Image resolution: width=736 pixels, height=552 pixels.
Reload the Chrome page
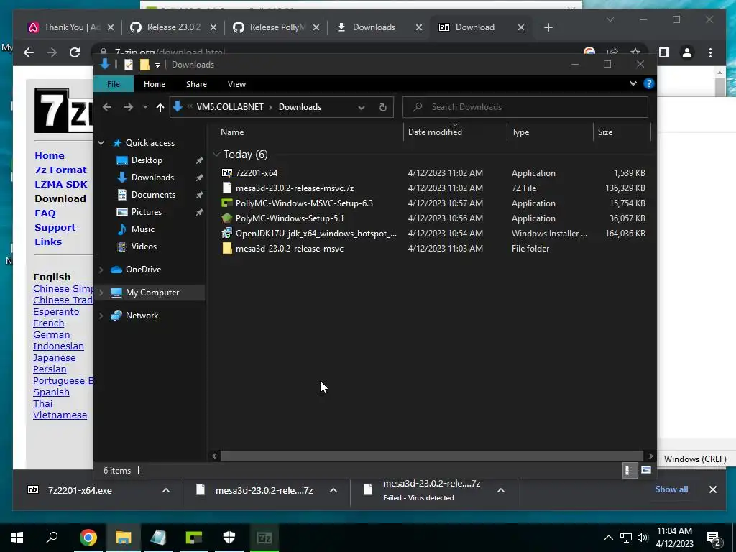(75, 52)
